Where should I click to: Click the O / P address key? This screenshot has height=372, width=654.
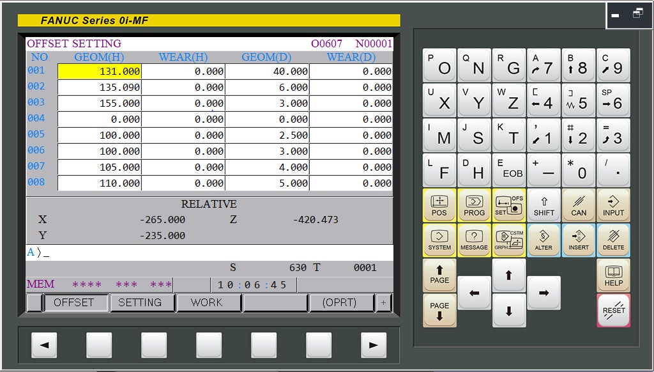coord(439,66)
